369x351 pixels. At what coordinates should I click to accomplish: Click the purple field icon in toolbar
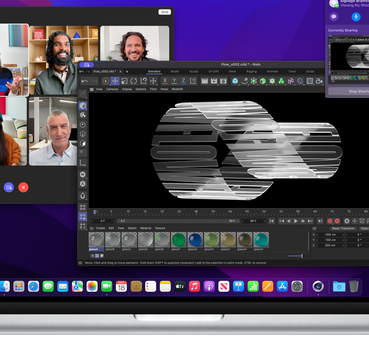click(x=300, y=81)
